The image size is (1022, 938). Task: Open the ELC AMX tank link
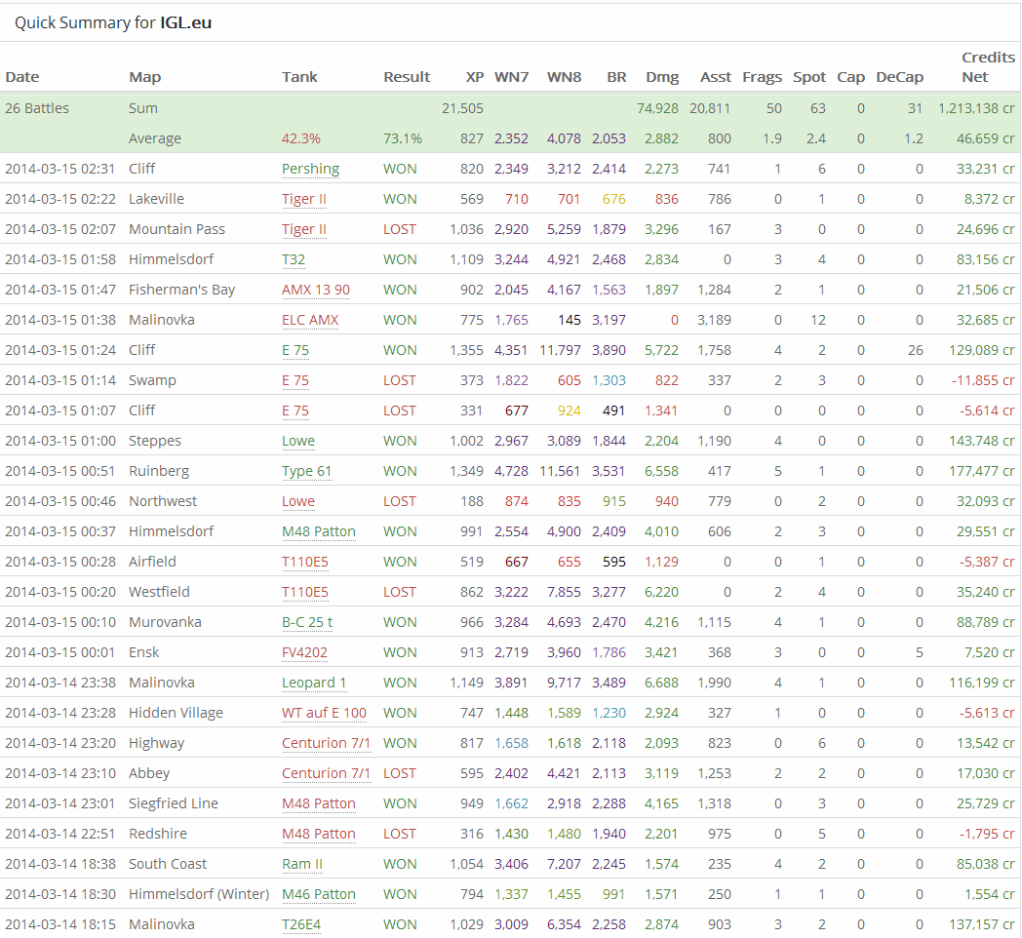pyautogui.click(x=309, y=320)
